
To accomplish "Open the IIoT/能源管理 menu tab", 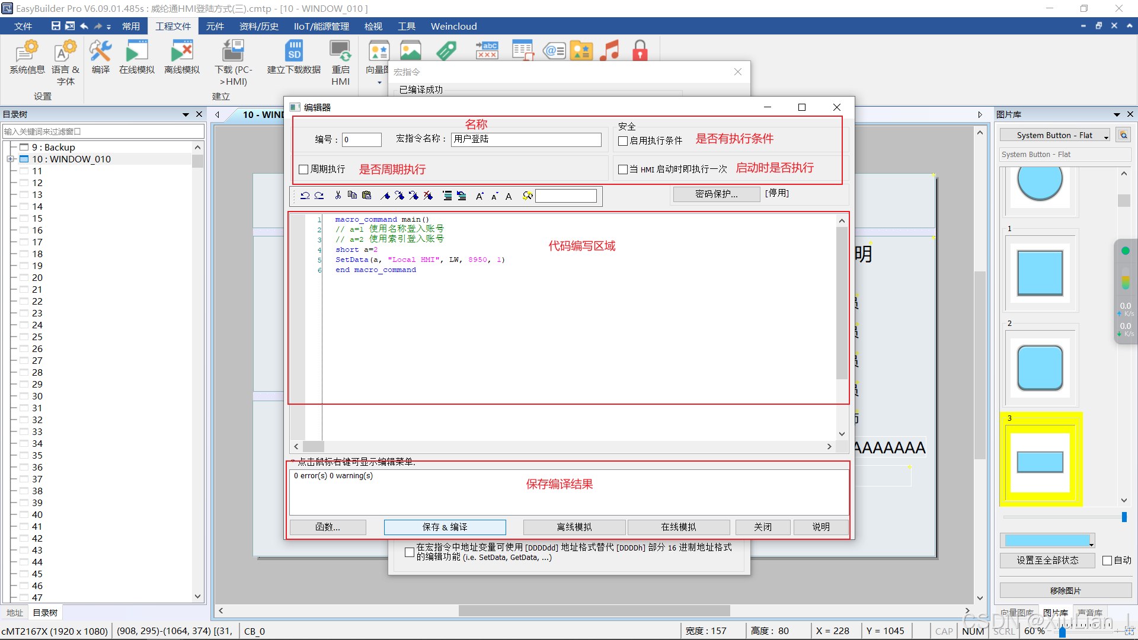I will (321, 26).
